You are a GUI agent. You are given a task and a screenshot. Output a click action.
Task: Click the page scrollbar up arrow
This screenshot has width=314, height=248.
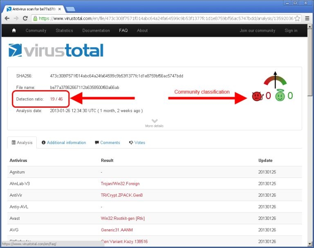coord(310,27)
